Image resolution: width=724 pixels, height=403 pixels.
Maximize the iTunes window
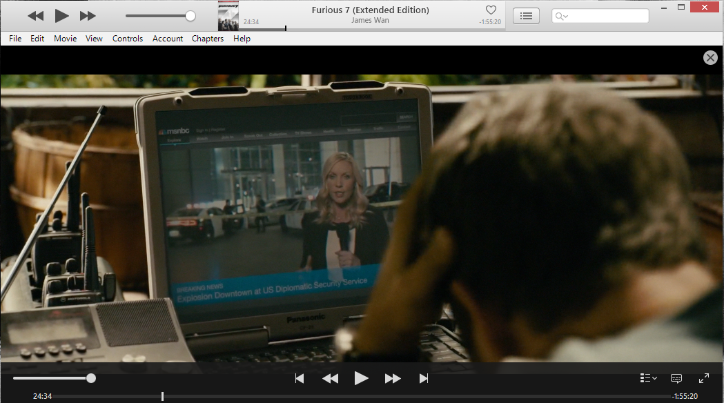pyautogui.click(x=681, y=7)
